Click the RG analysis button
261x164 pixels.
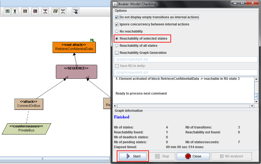click(x=231, y=156)
